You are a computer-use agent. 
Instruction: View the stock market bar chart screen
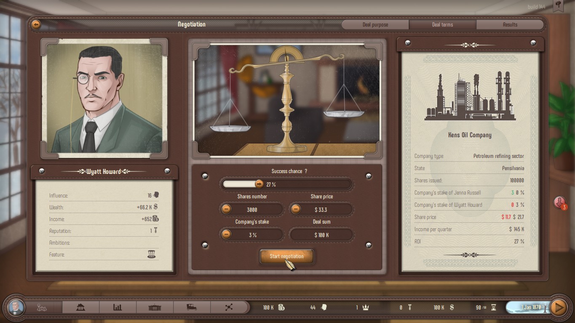(118, 307)
